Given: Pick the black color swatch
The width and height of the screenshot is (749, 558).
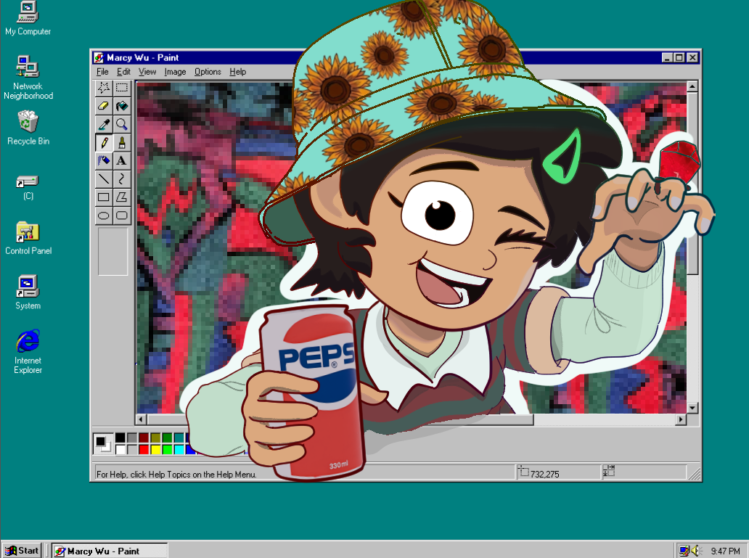Looking at the screenshot, I should pos(120,438).
